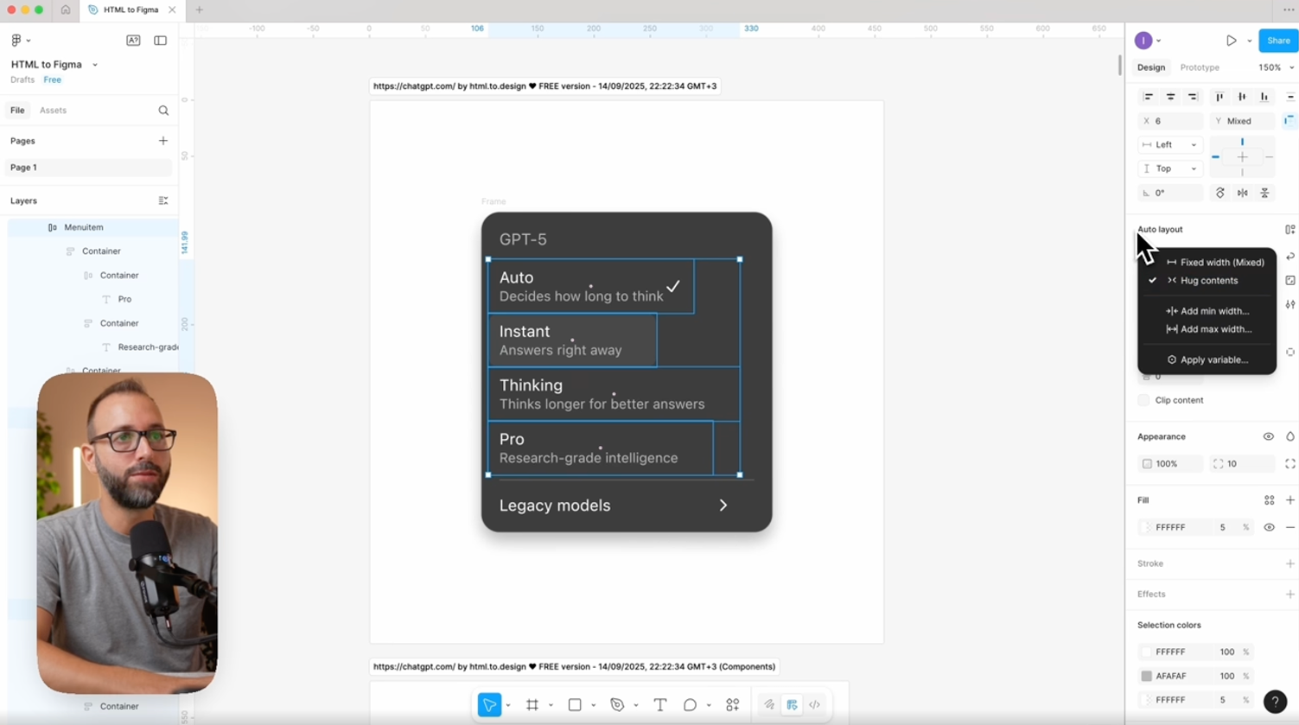Choose Add min width menu option

(1207, 311)
